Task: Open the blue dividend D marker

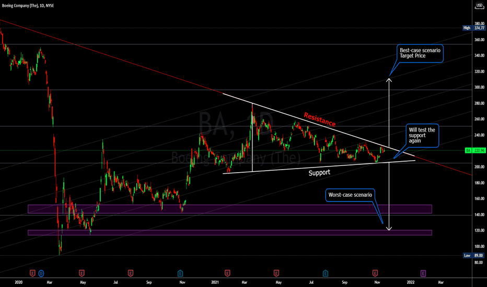Action: 41,273
